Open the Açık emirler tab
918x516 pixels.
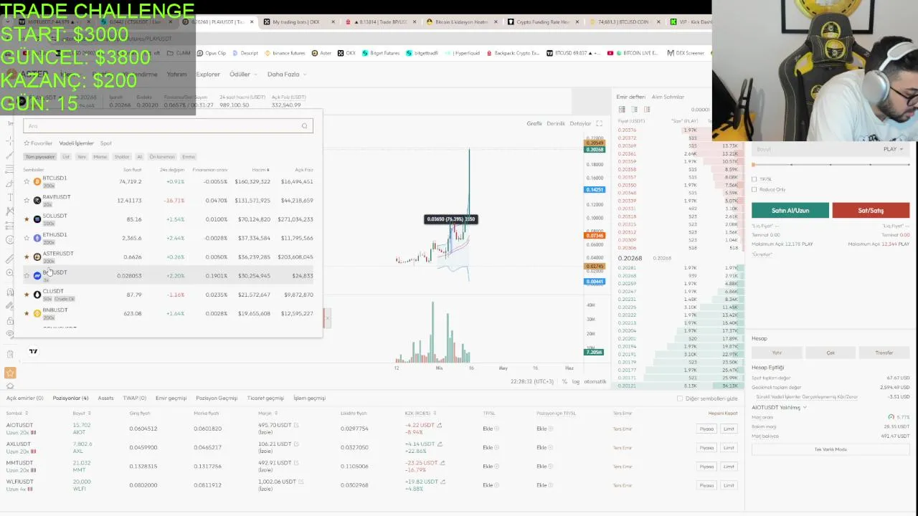25,398
